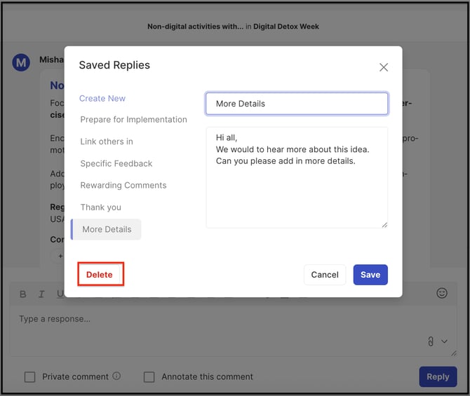Click the Private comment info icon

coord(116,376)
